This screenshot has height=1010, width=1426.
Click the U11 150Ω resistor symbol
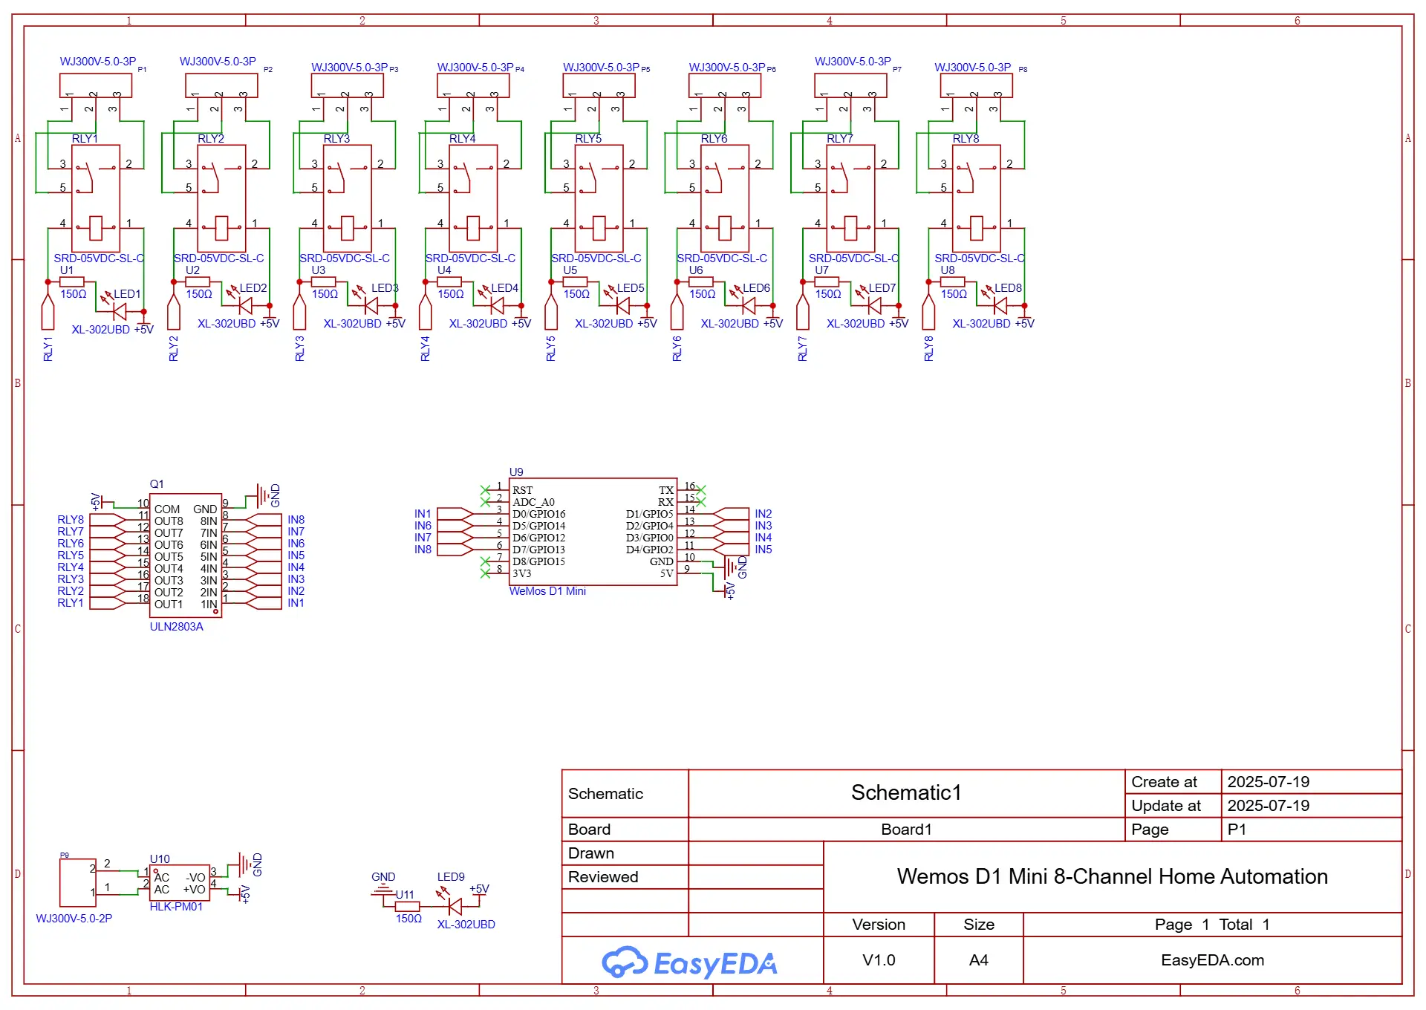point(407,906)
